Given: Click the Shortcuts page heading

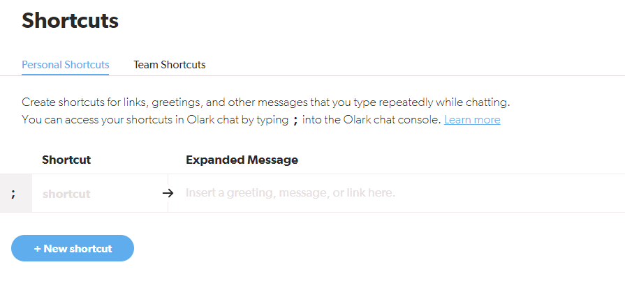Looking at the screenshot, I should pyautogui.click(x=70, y=21).
